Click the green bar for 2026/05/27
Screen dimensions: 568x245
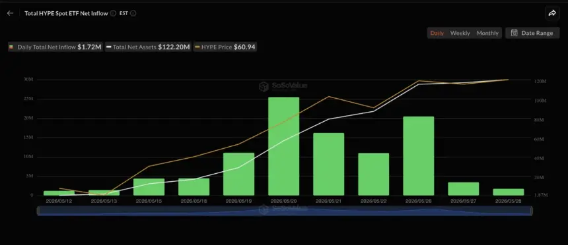463,189
